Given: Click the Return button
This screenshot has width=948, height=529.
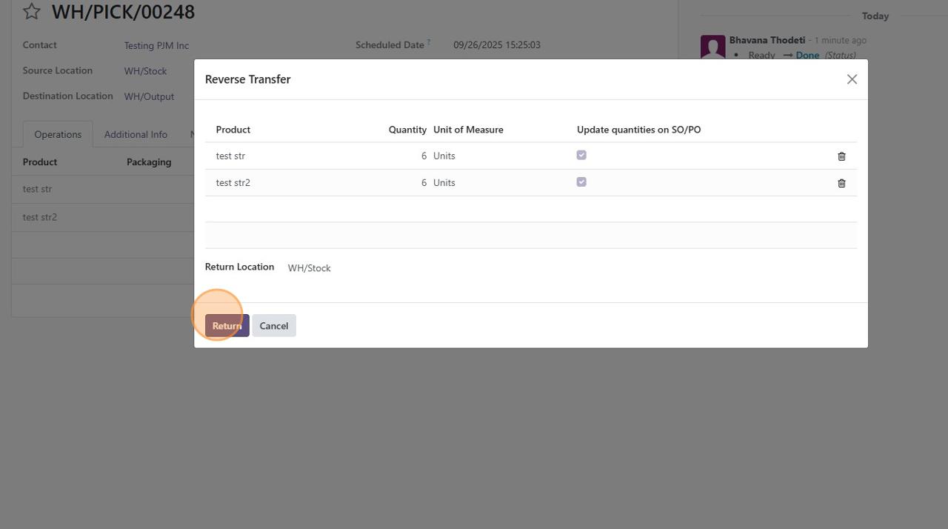Looking at the screenshot, I should click(x=227, y=326).
